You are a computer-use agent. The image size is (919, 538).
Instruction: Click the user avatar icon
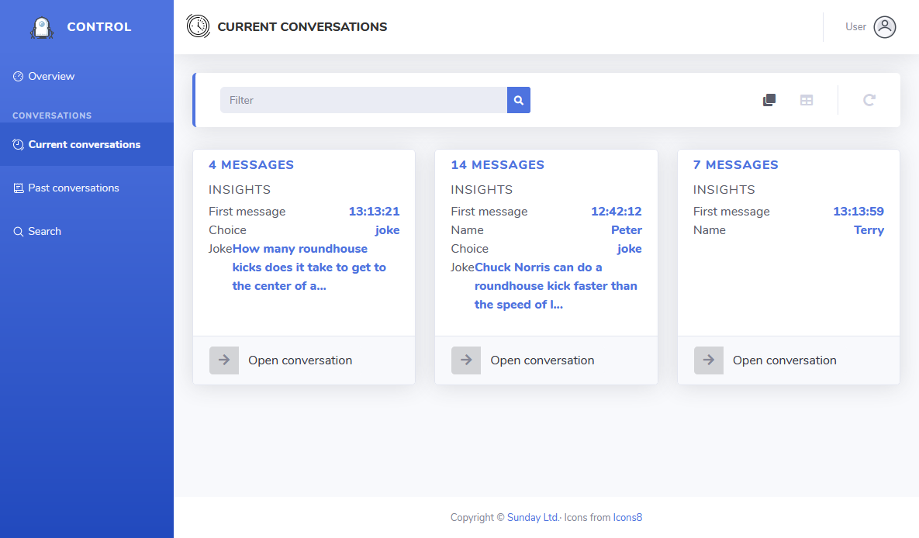click(884, 27)
